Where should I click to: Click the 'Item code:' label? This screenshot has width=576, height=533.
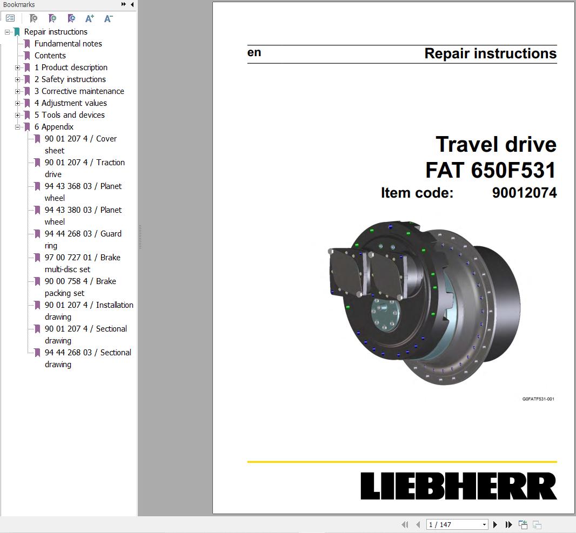(x=417, y=193)
